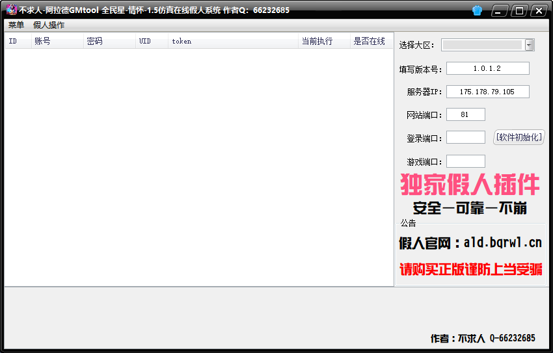Open the 菜单 menu
The image size is (553, 353).
(16, 25)
